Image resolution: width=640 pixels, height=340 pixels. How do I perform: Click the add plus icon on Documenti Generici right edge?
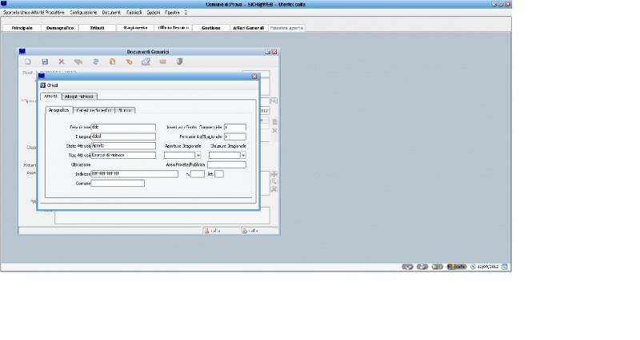pos(274,174)
